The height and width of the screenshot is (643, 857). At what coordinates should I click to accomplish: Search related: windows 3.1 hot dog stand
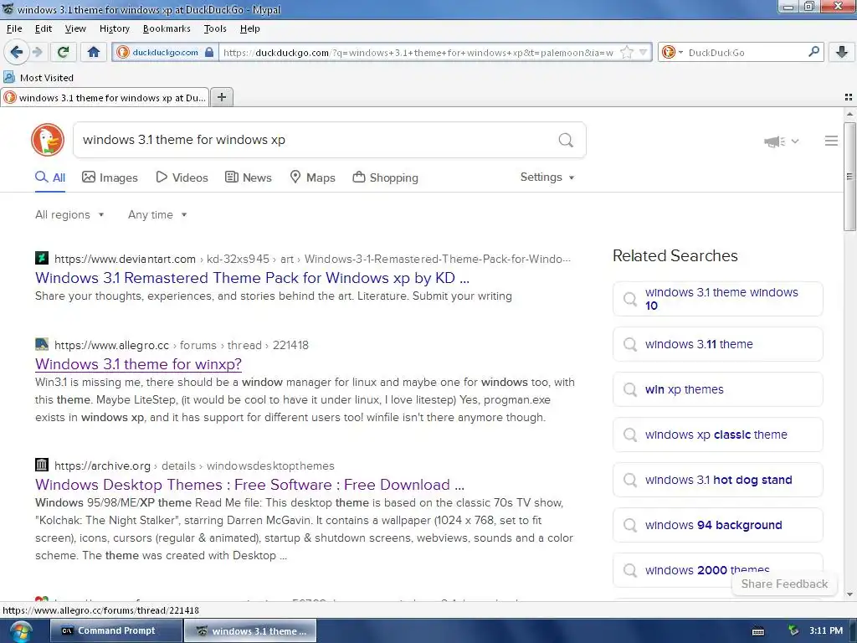pos(717,480)
